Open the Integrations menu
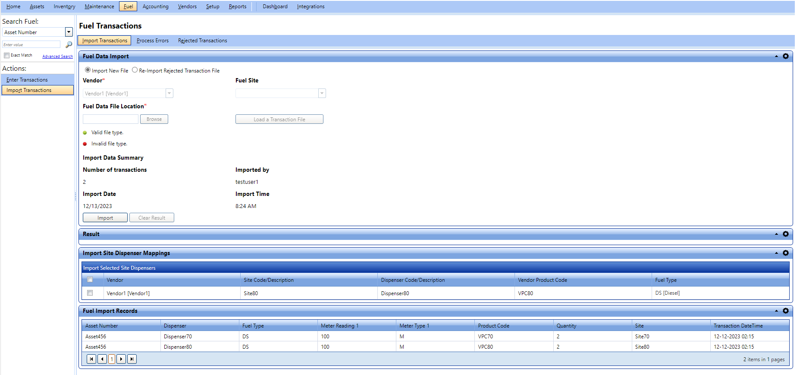 (311, 6)
